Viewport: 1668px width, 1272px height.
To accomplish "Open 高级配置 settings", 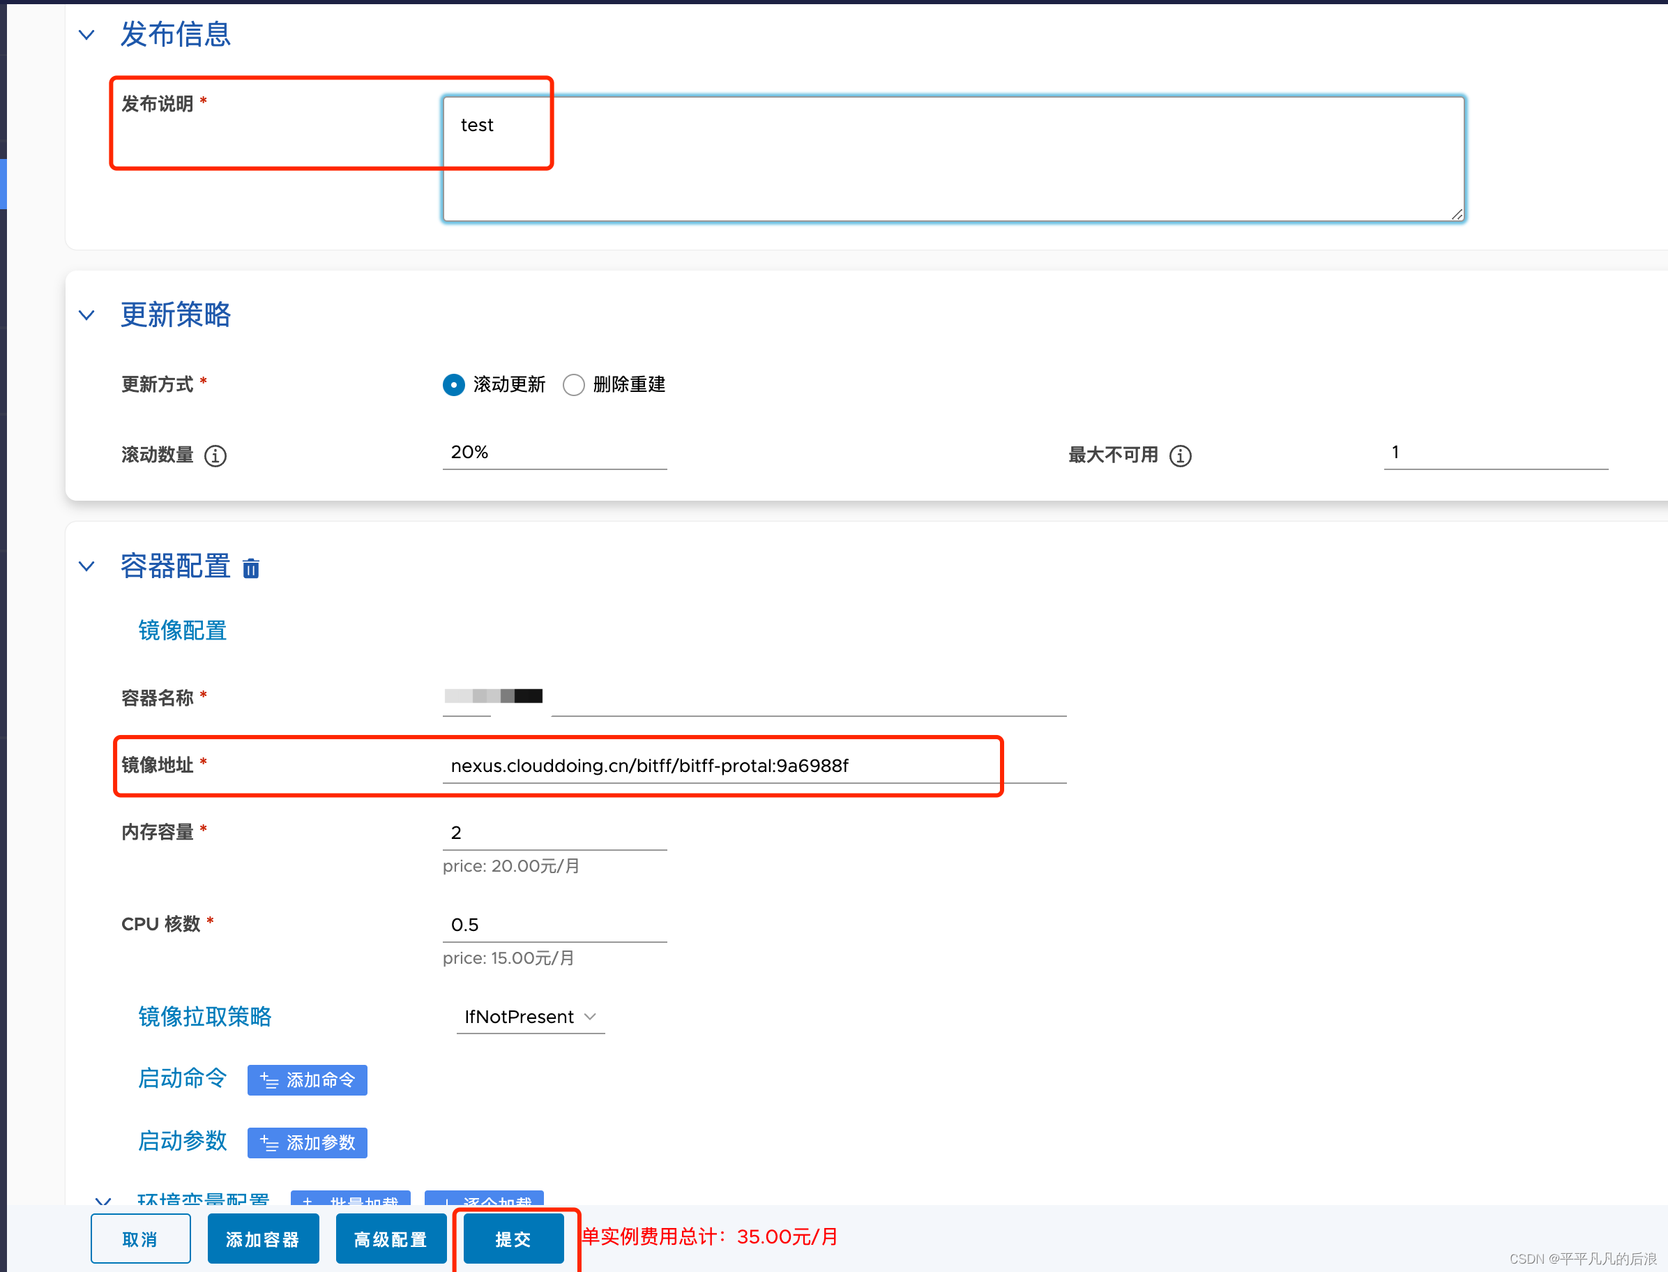I will [391, 1239].
